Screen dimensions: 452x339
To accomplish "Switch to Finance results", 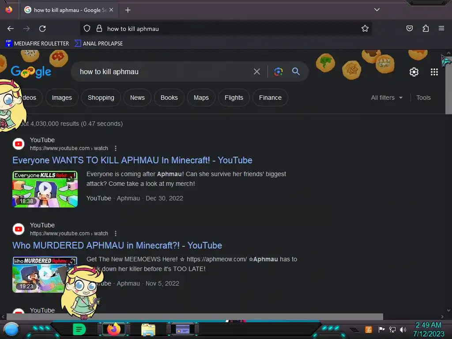I will [x=270, y=98].
